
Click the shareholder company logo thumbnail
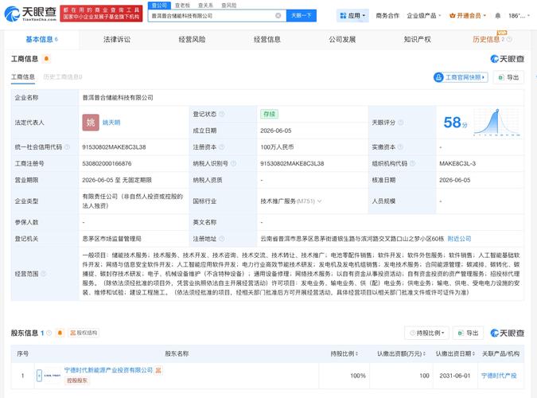(x=49, y=376)
